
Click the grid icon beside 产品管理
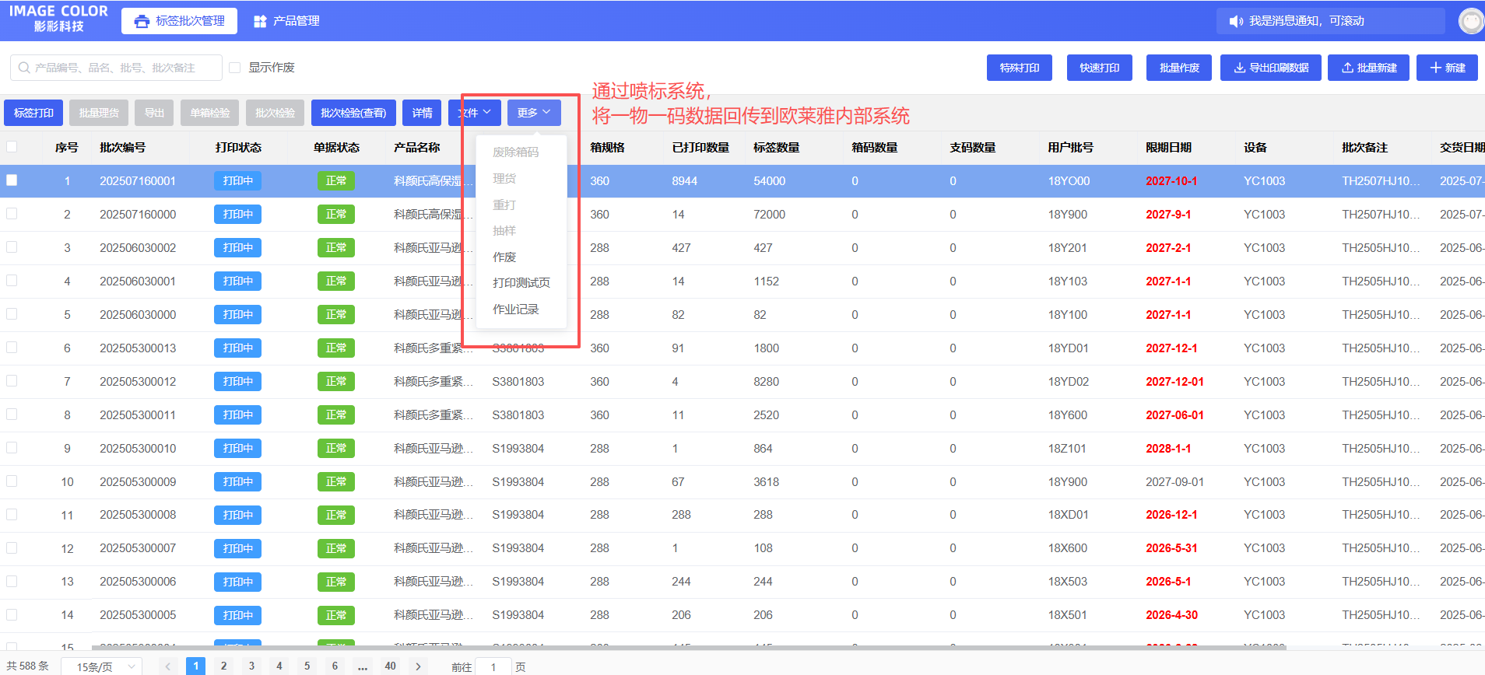(260, 21)
